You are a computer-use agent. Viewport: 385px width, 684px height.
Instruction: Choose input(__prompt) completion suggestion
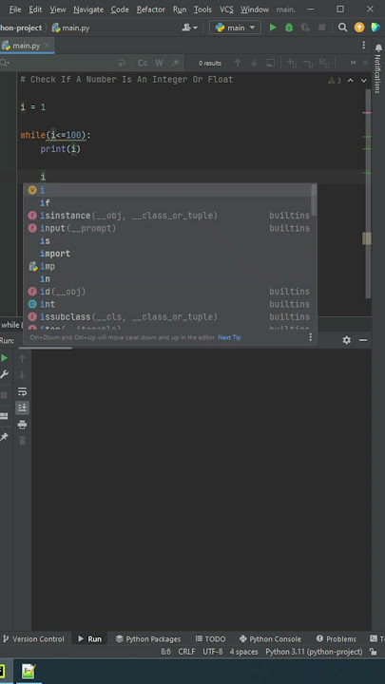pyautogui.click(x=170, y=228)
